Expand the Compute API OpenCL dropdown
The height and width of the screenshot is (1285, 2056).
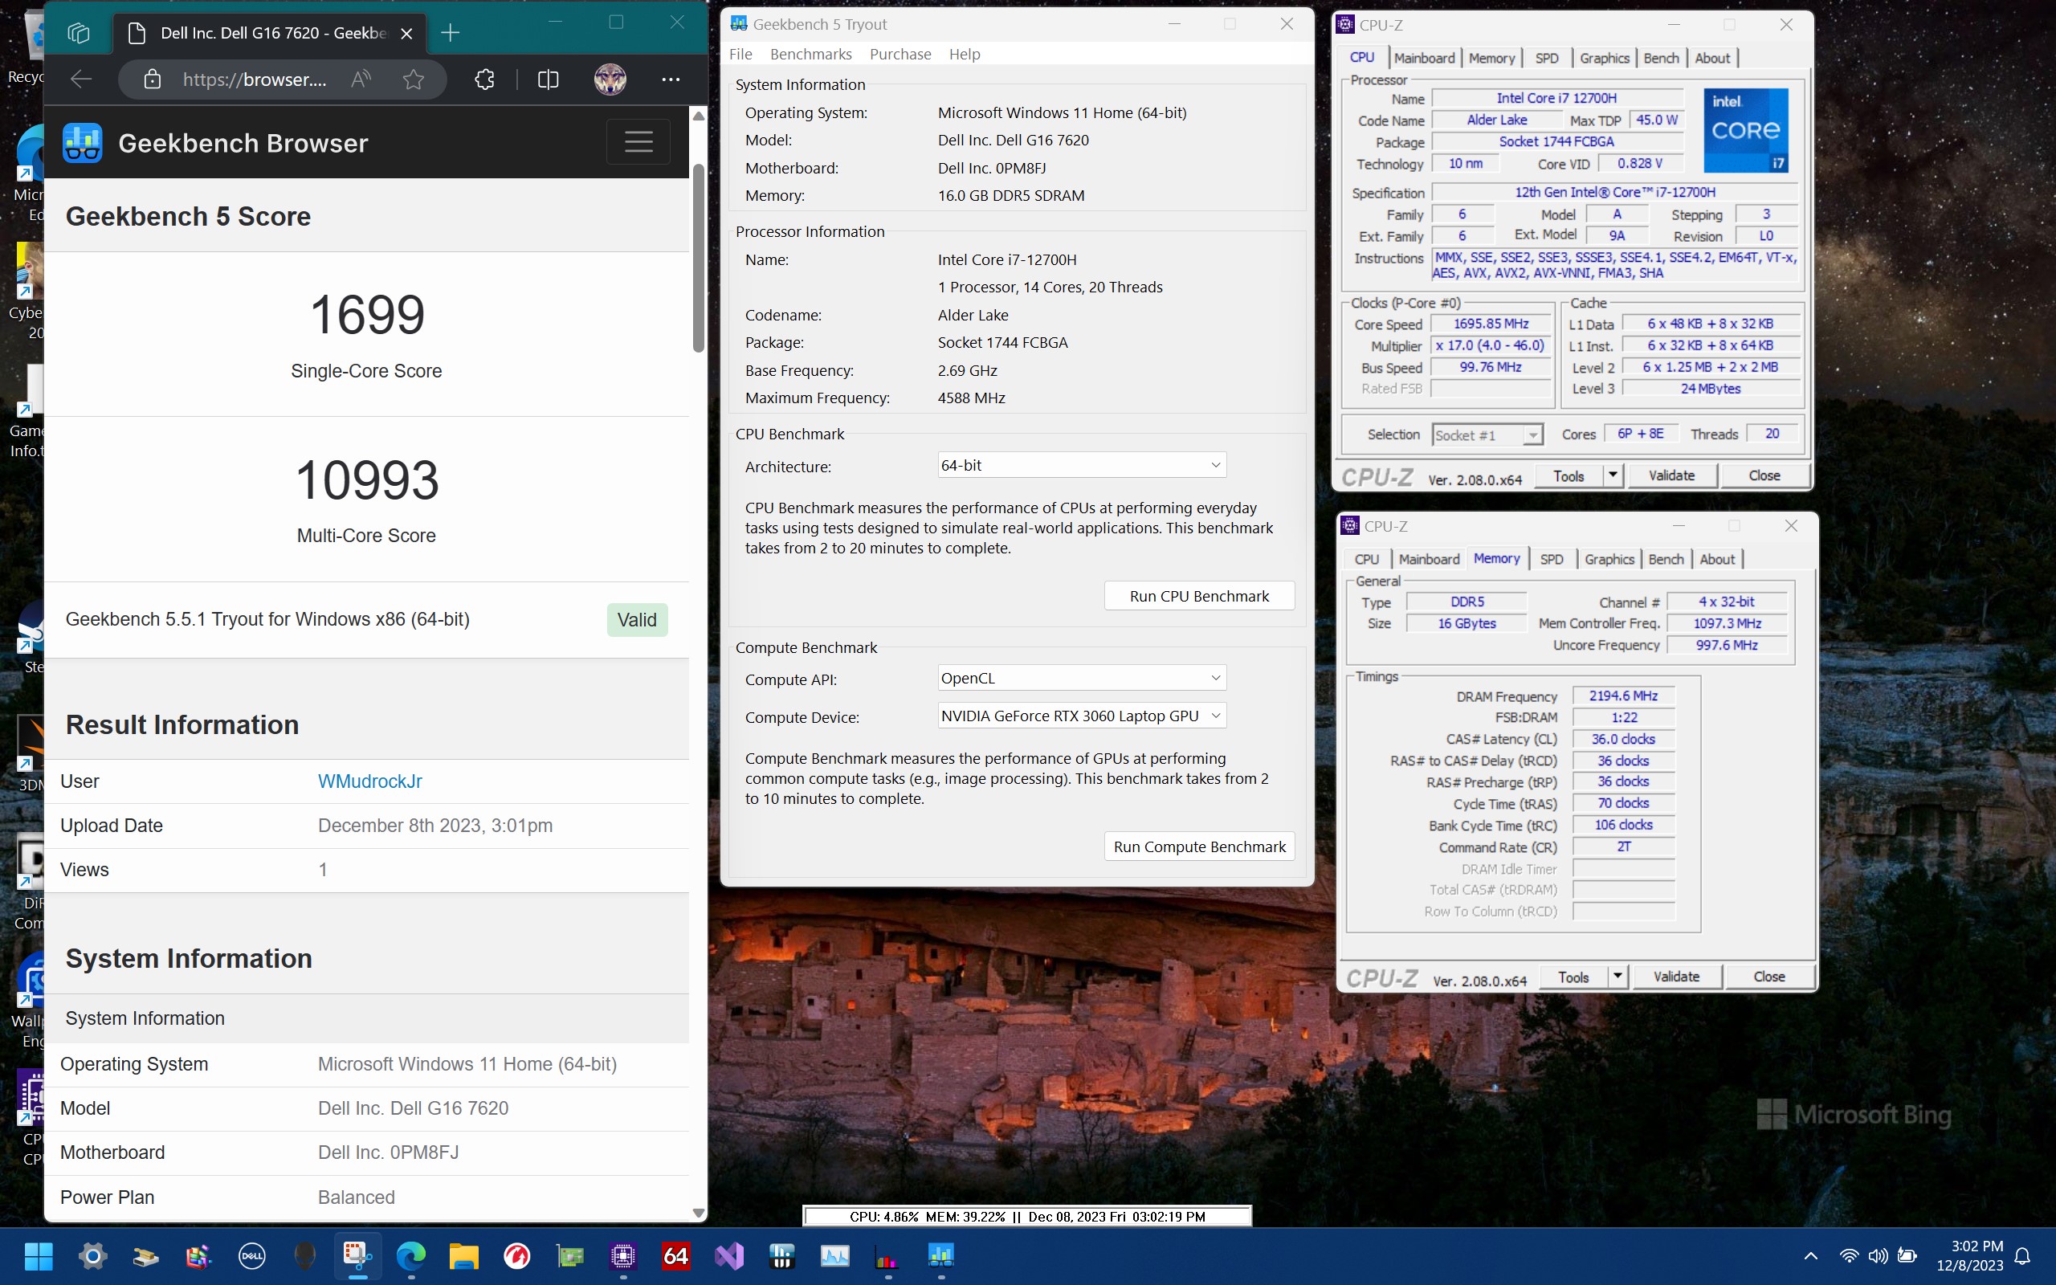1082,678
